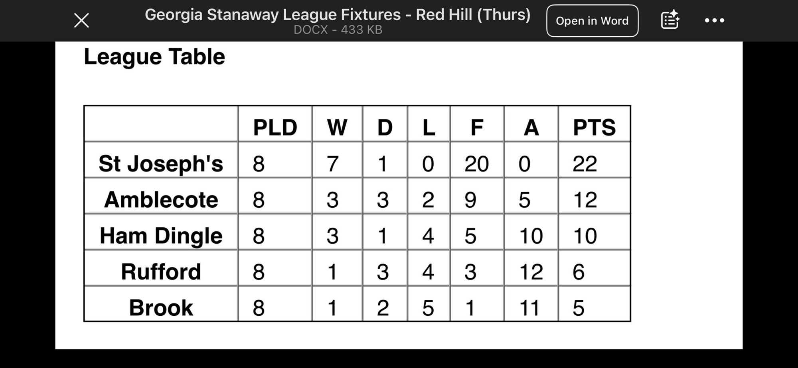Select the Rufford team name cell

tap(161, 272)
